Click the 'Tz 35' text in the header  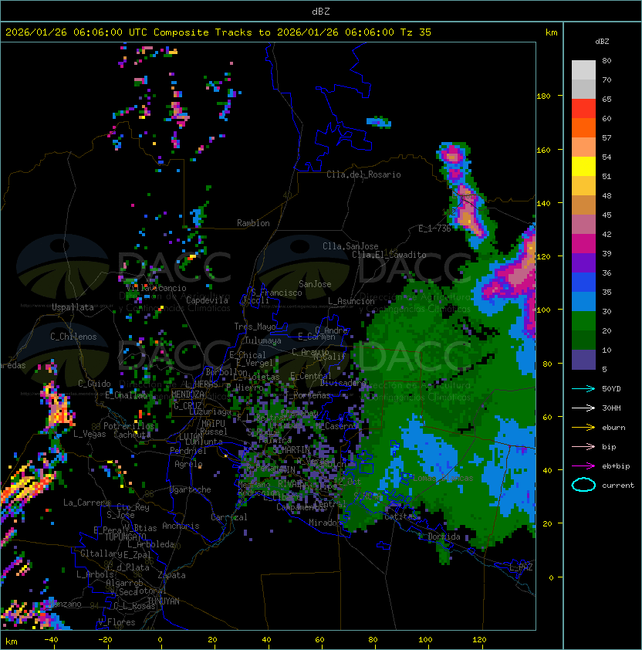click(416, 32)
